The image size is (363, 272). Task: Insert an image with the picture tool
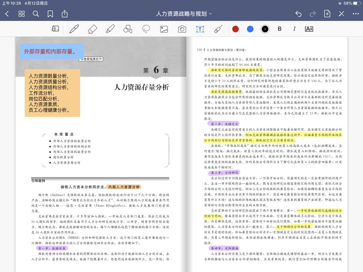164,29
